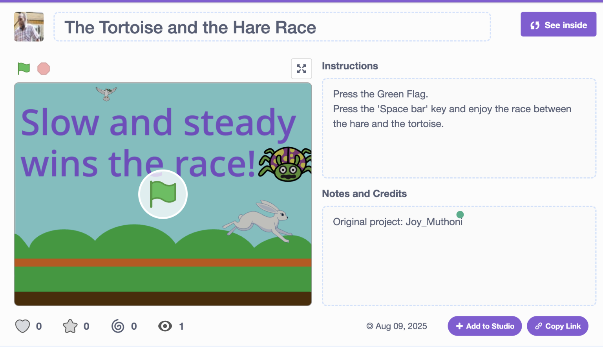Click the copyright symbol beside the date
This screenshot has height=347, width=603.
click(369, 326)
